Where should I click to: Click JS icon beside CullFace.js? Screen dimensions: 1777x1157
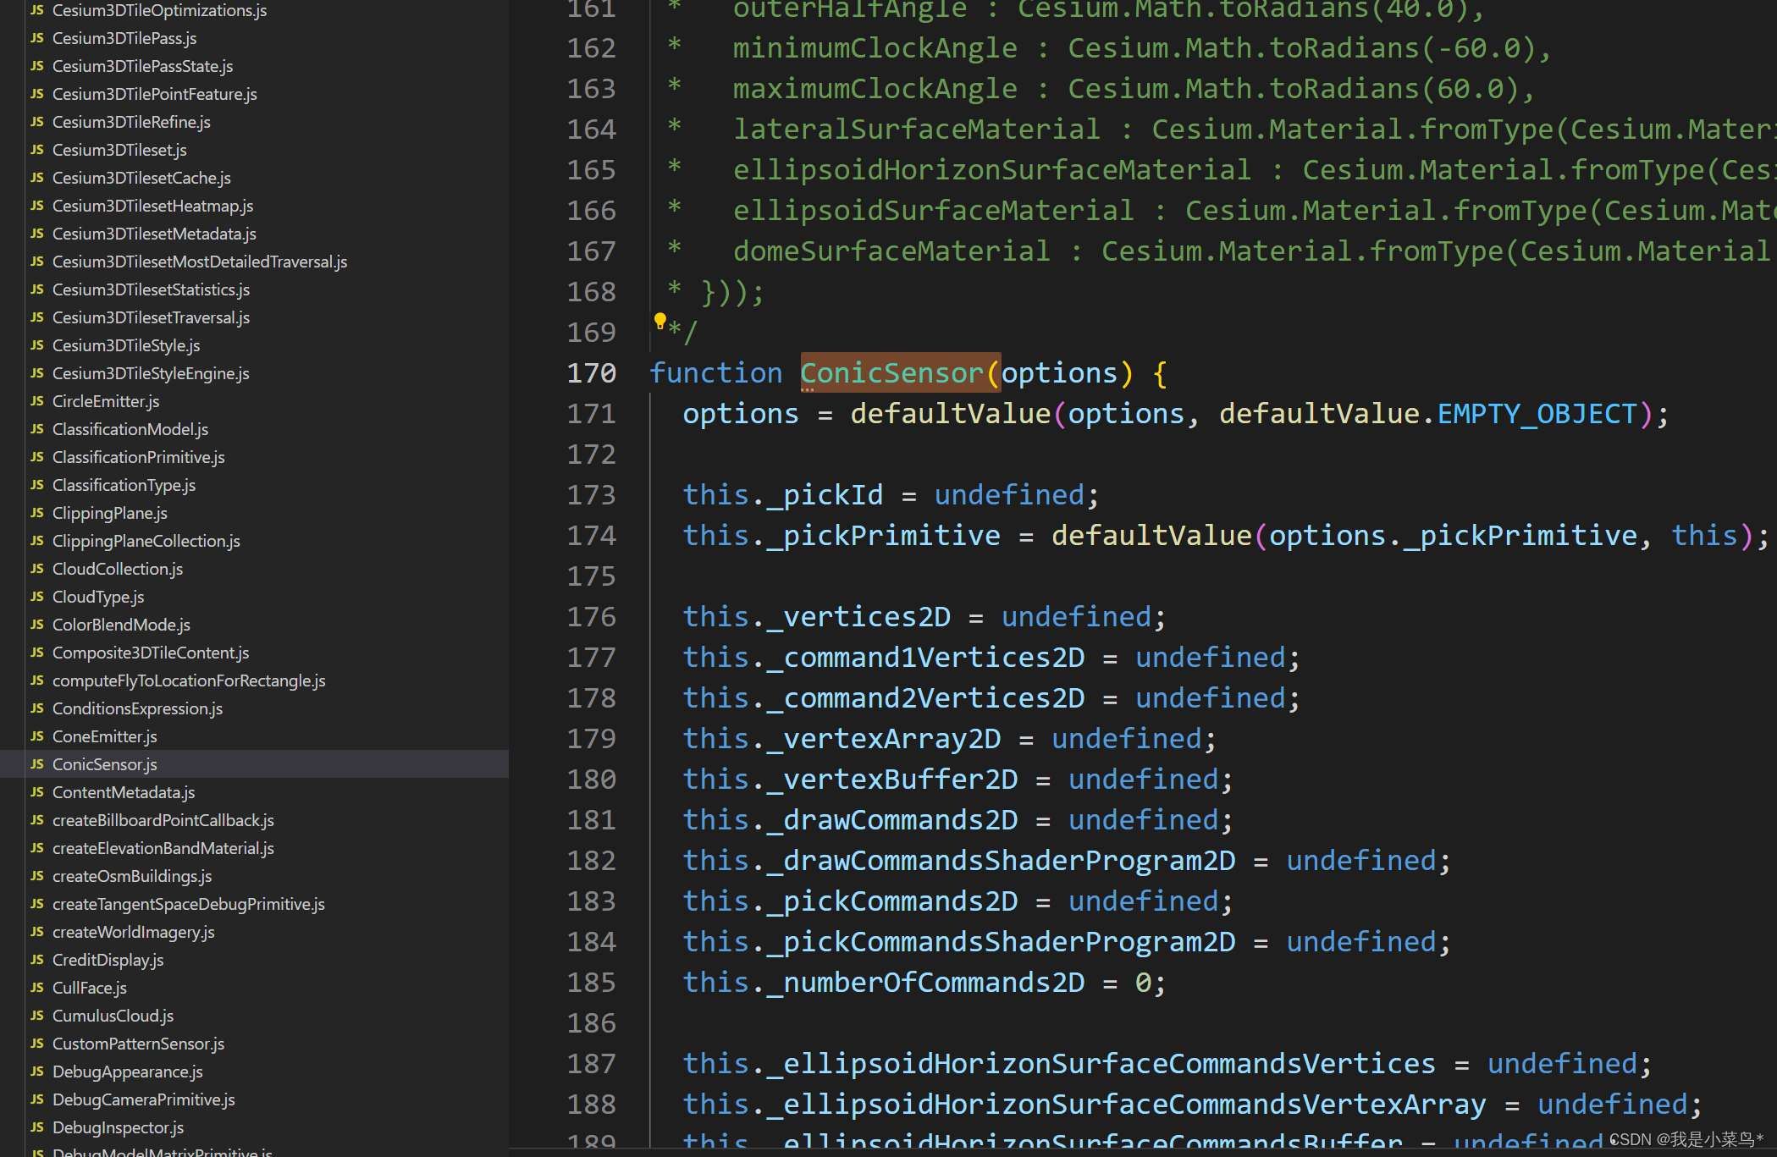[37, 988]
